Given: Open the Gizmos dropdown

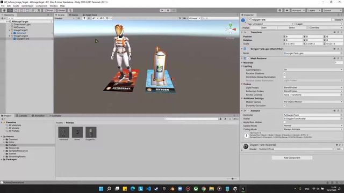Looking at the screenshot, I should click(x=195, y=18).
